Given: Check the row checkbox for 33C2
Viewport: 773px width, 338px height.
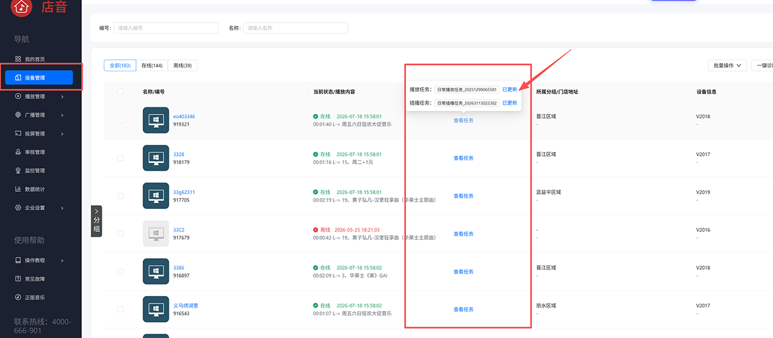Looking at the screenshot, I should click(120, 233).
